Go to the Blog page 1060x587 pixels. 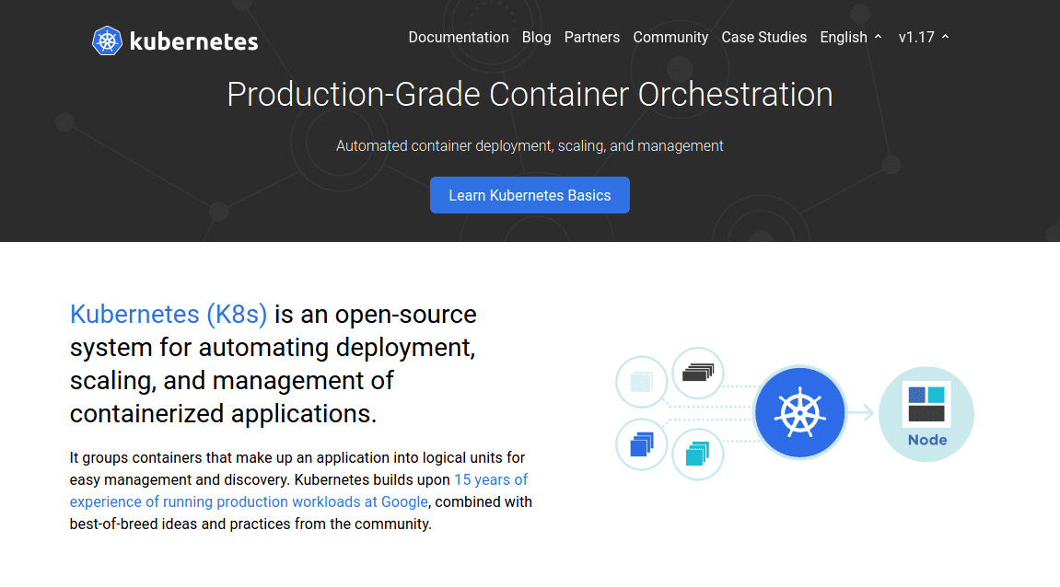[x=536, y=37]
